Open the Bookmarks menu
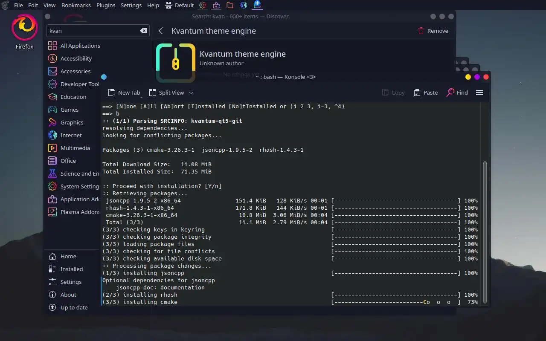 (76, 5)
